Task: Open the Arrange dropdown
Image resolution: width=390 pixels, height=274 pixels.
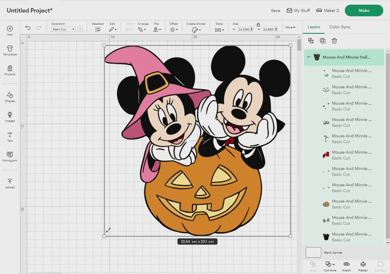Action: (142, 29)
